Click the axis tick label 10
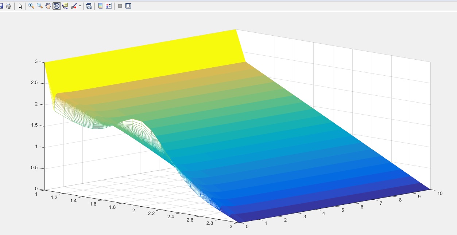This screenshot has height=235, width=457. [x=439, y=194]
